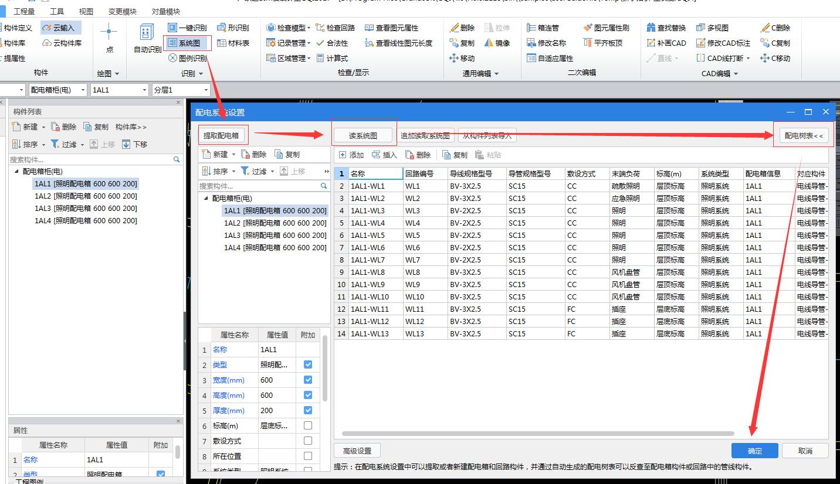
Task: Open 查看图元属性 element properties viewer
Action: pyautogui.click(x=391, y=28)
